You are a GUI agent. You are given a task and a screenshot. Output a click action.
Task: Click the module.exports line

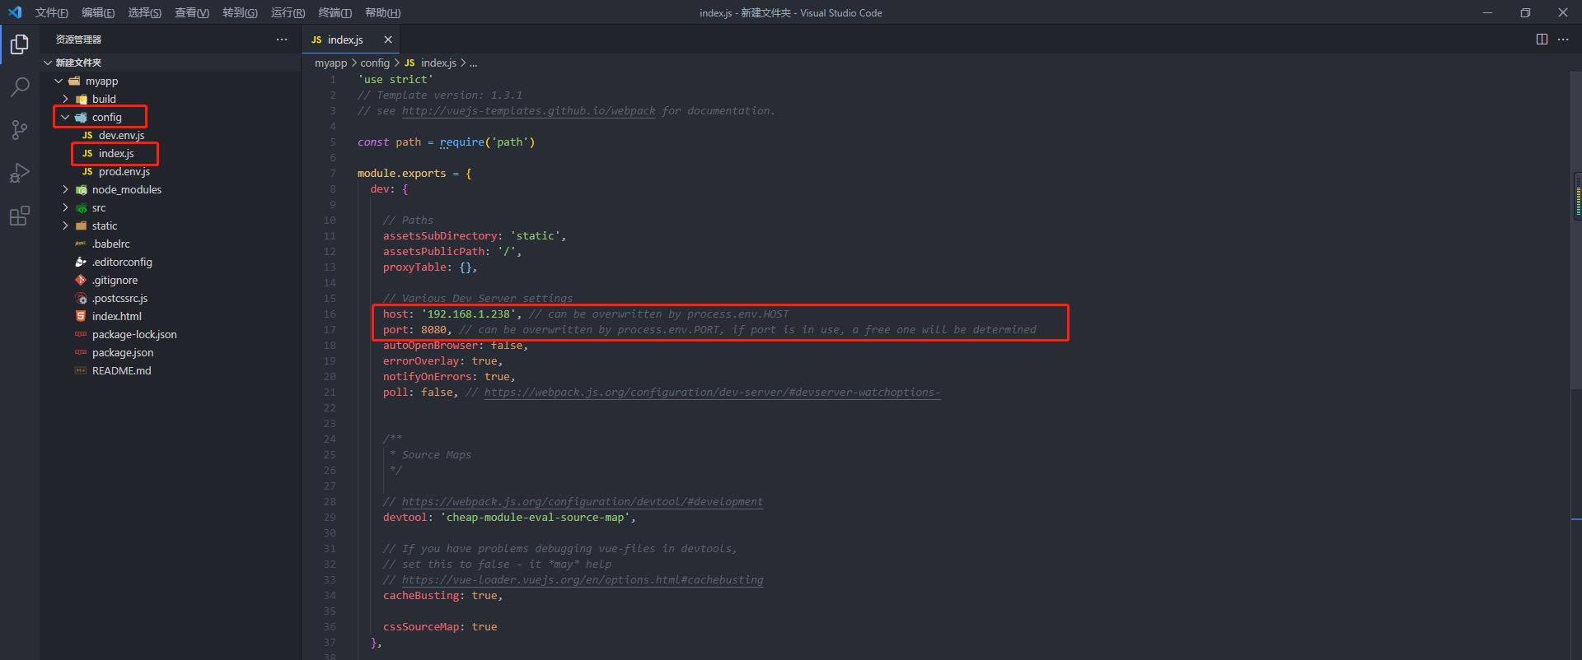click(x=414, y=173)
